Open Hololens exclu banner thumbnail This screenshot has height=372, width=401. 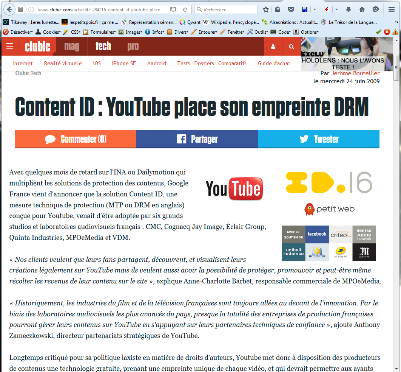coord(347,54)
